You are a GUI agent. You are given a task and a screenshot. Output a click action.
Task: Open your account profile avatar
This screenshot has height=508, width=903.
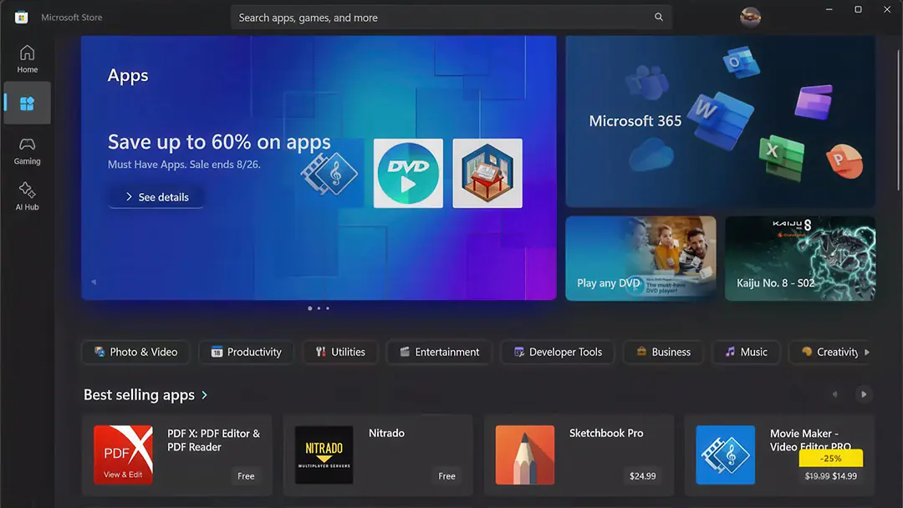pos(750,17)
